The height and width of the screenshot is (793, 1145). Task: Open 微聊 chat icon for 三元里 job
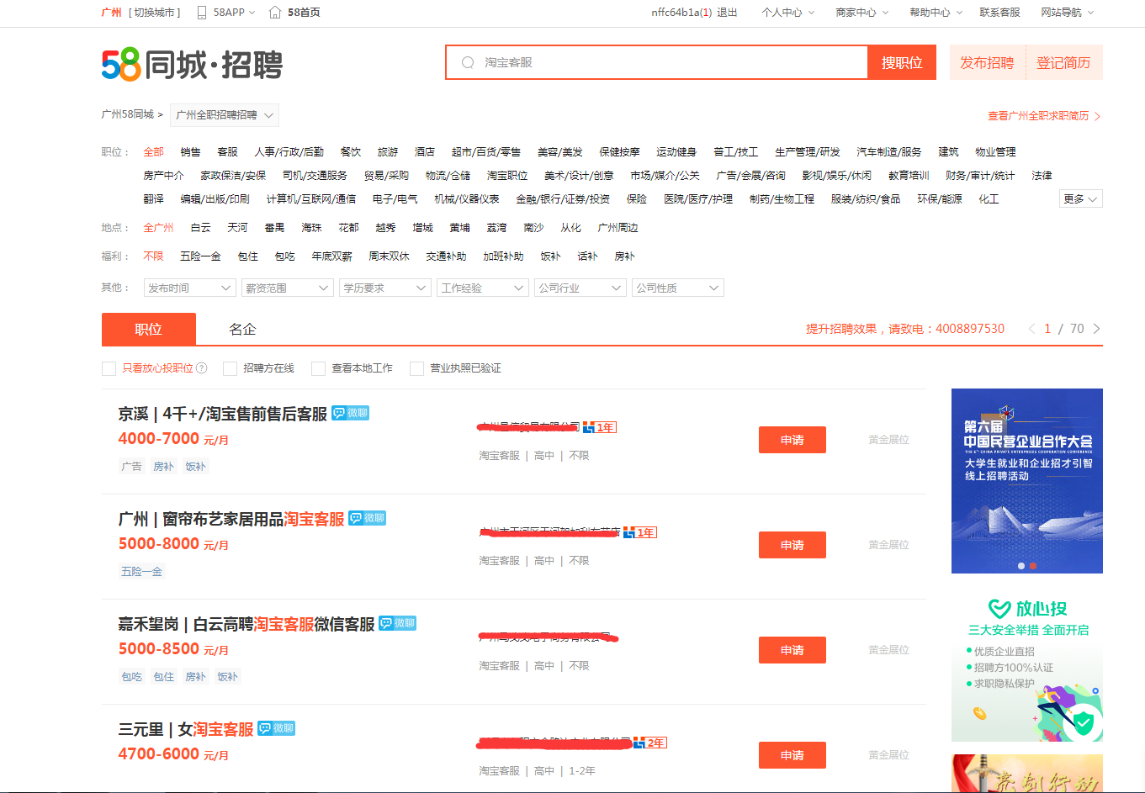pos(276,728)
